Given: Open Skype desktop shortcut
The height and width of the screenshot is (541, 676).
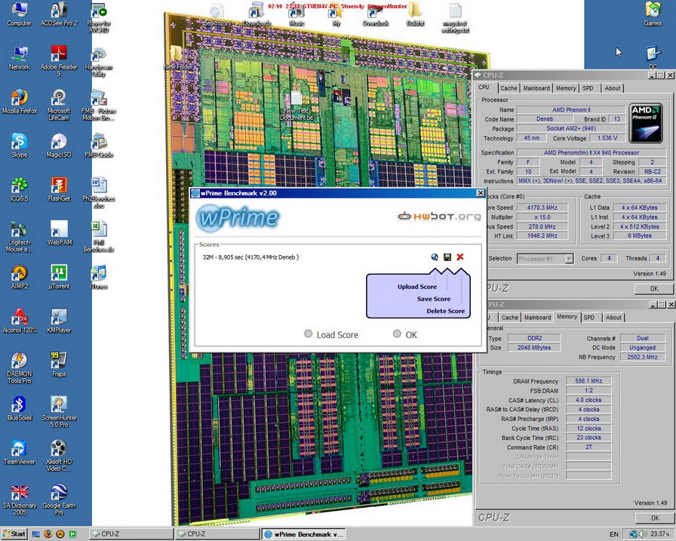Looking at the screenshot, I should coord(20,146).
